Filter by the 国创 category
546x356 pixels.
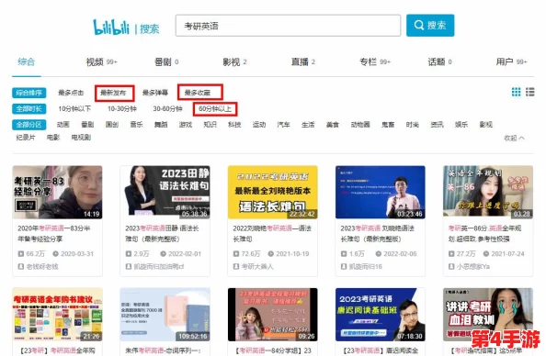(112, 125)
